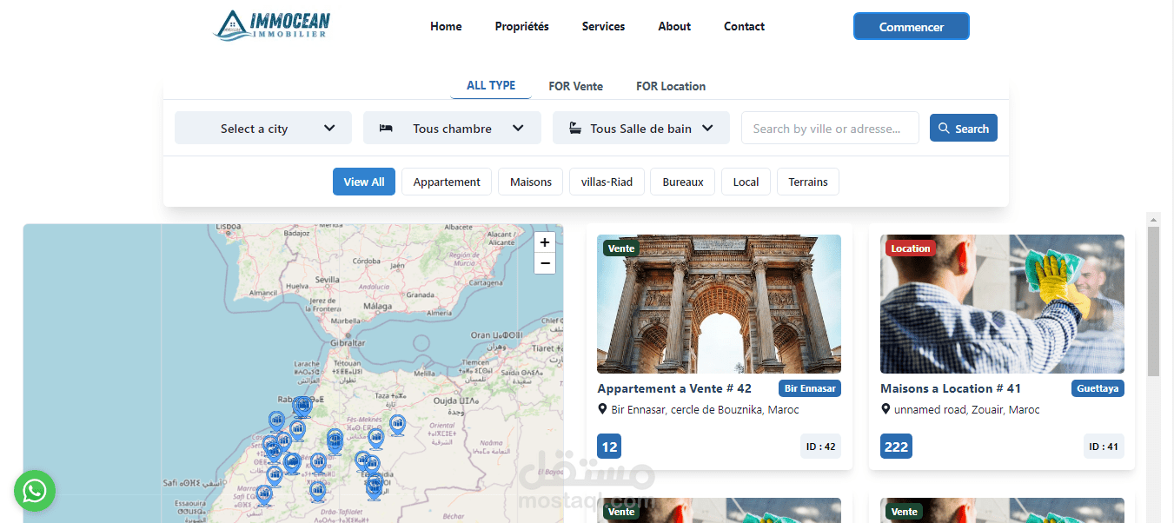Screen dimensions: 1174x523
Task: Click Málaga label on the map
Action: click(x=378, y=307)
